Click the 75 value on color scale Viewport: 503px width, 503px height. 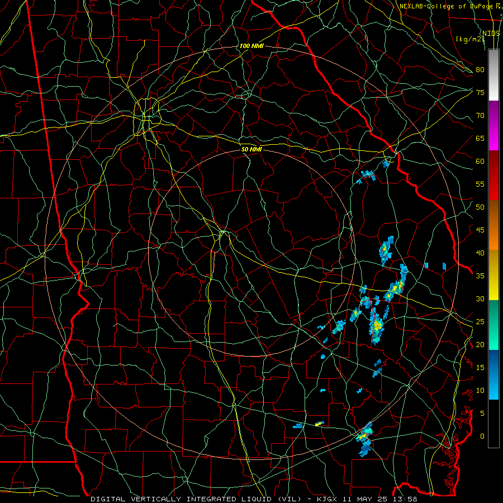click(480, 92)
